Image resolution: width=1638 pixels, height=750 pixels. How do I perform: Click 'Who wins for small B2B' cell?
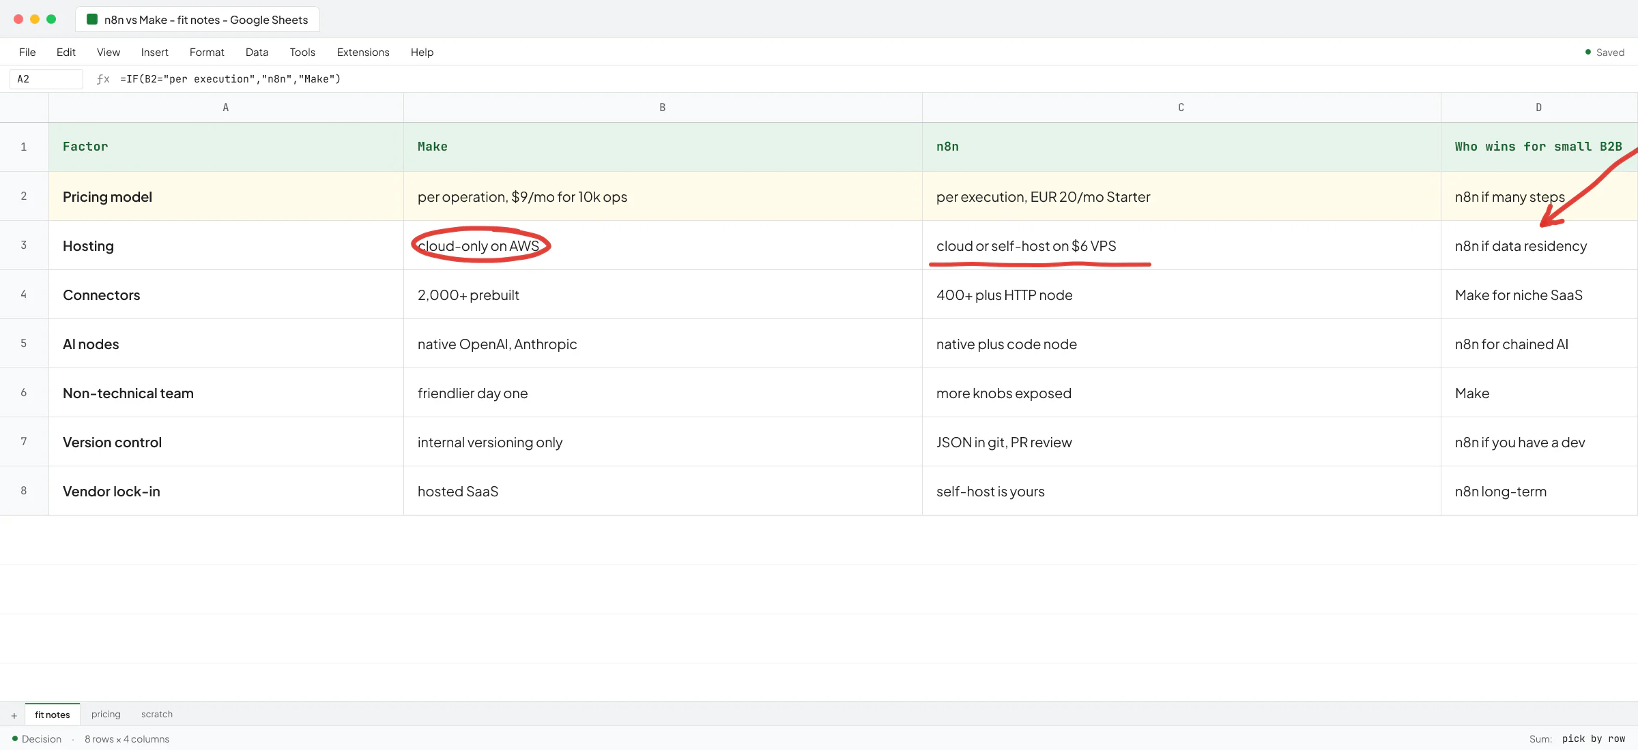click(x=1539, y=147)
